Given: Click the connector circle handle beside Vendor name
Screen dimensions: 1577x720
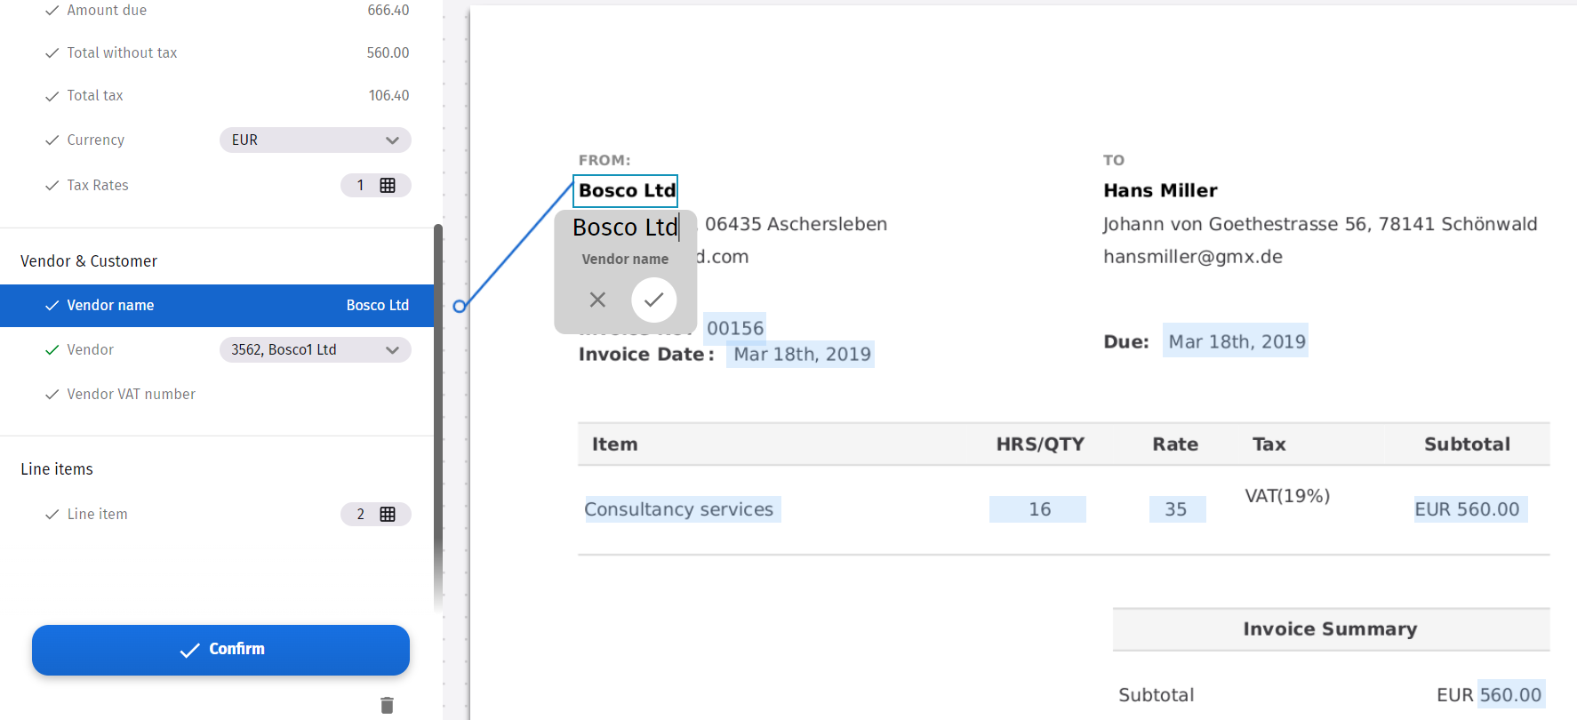Looking at the screenshot, I should [460, 306].
